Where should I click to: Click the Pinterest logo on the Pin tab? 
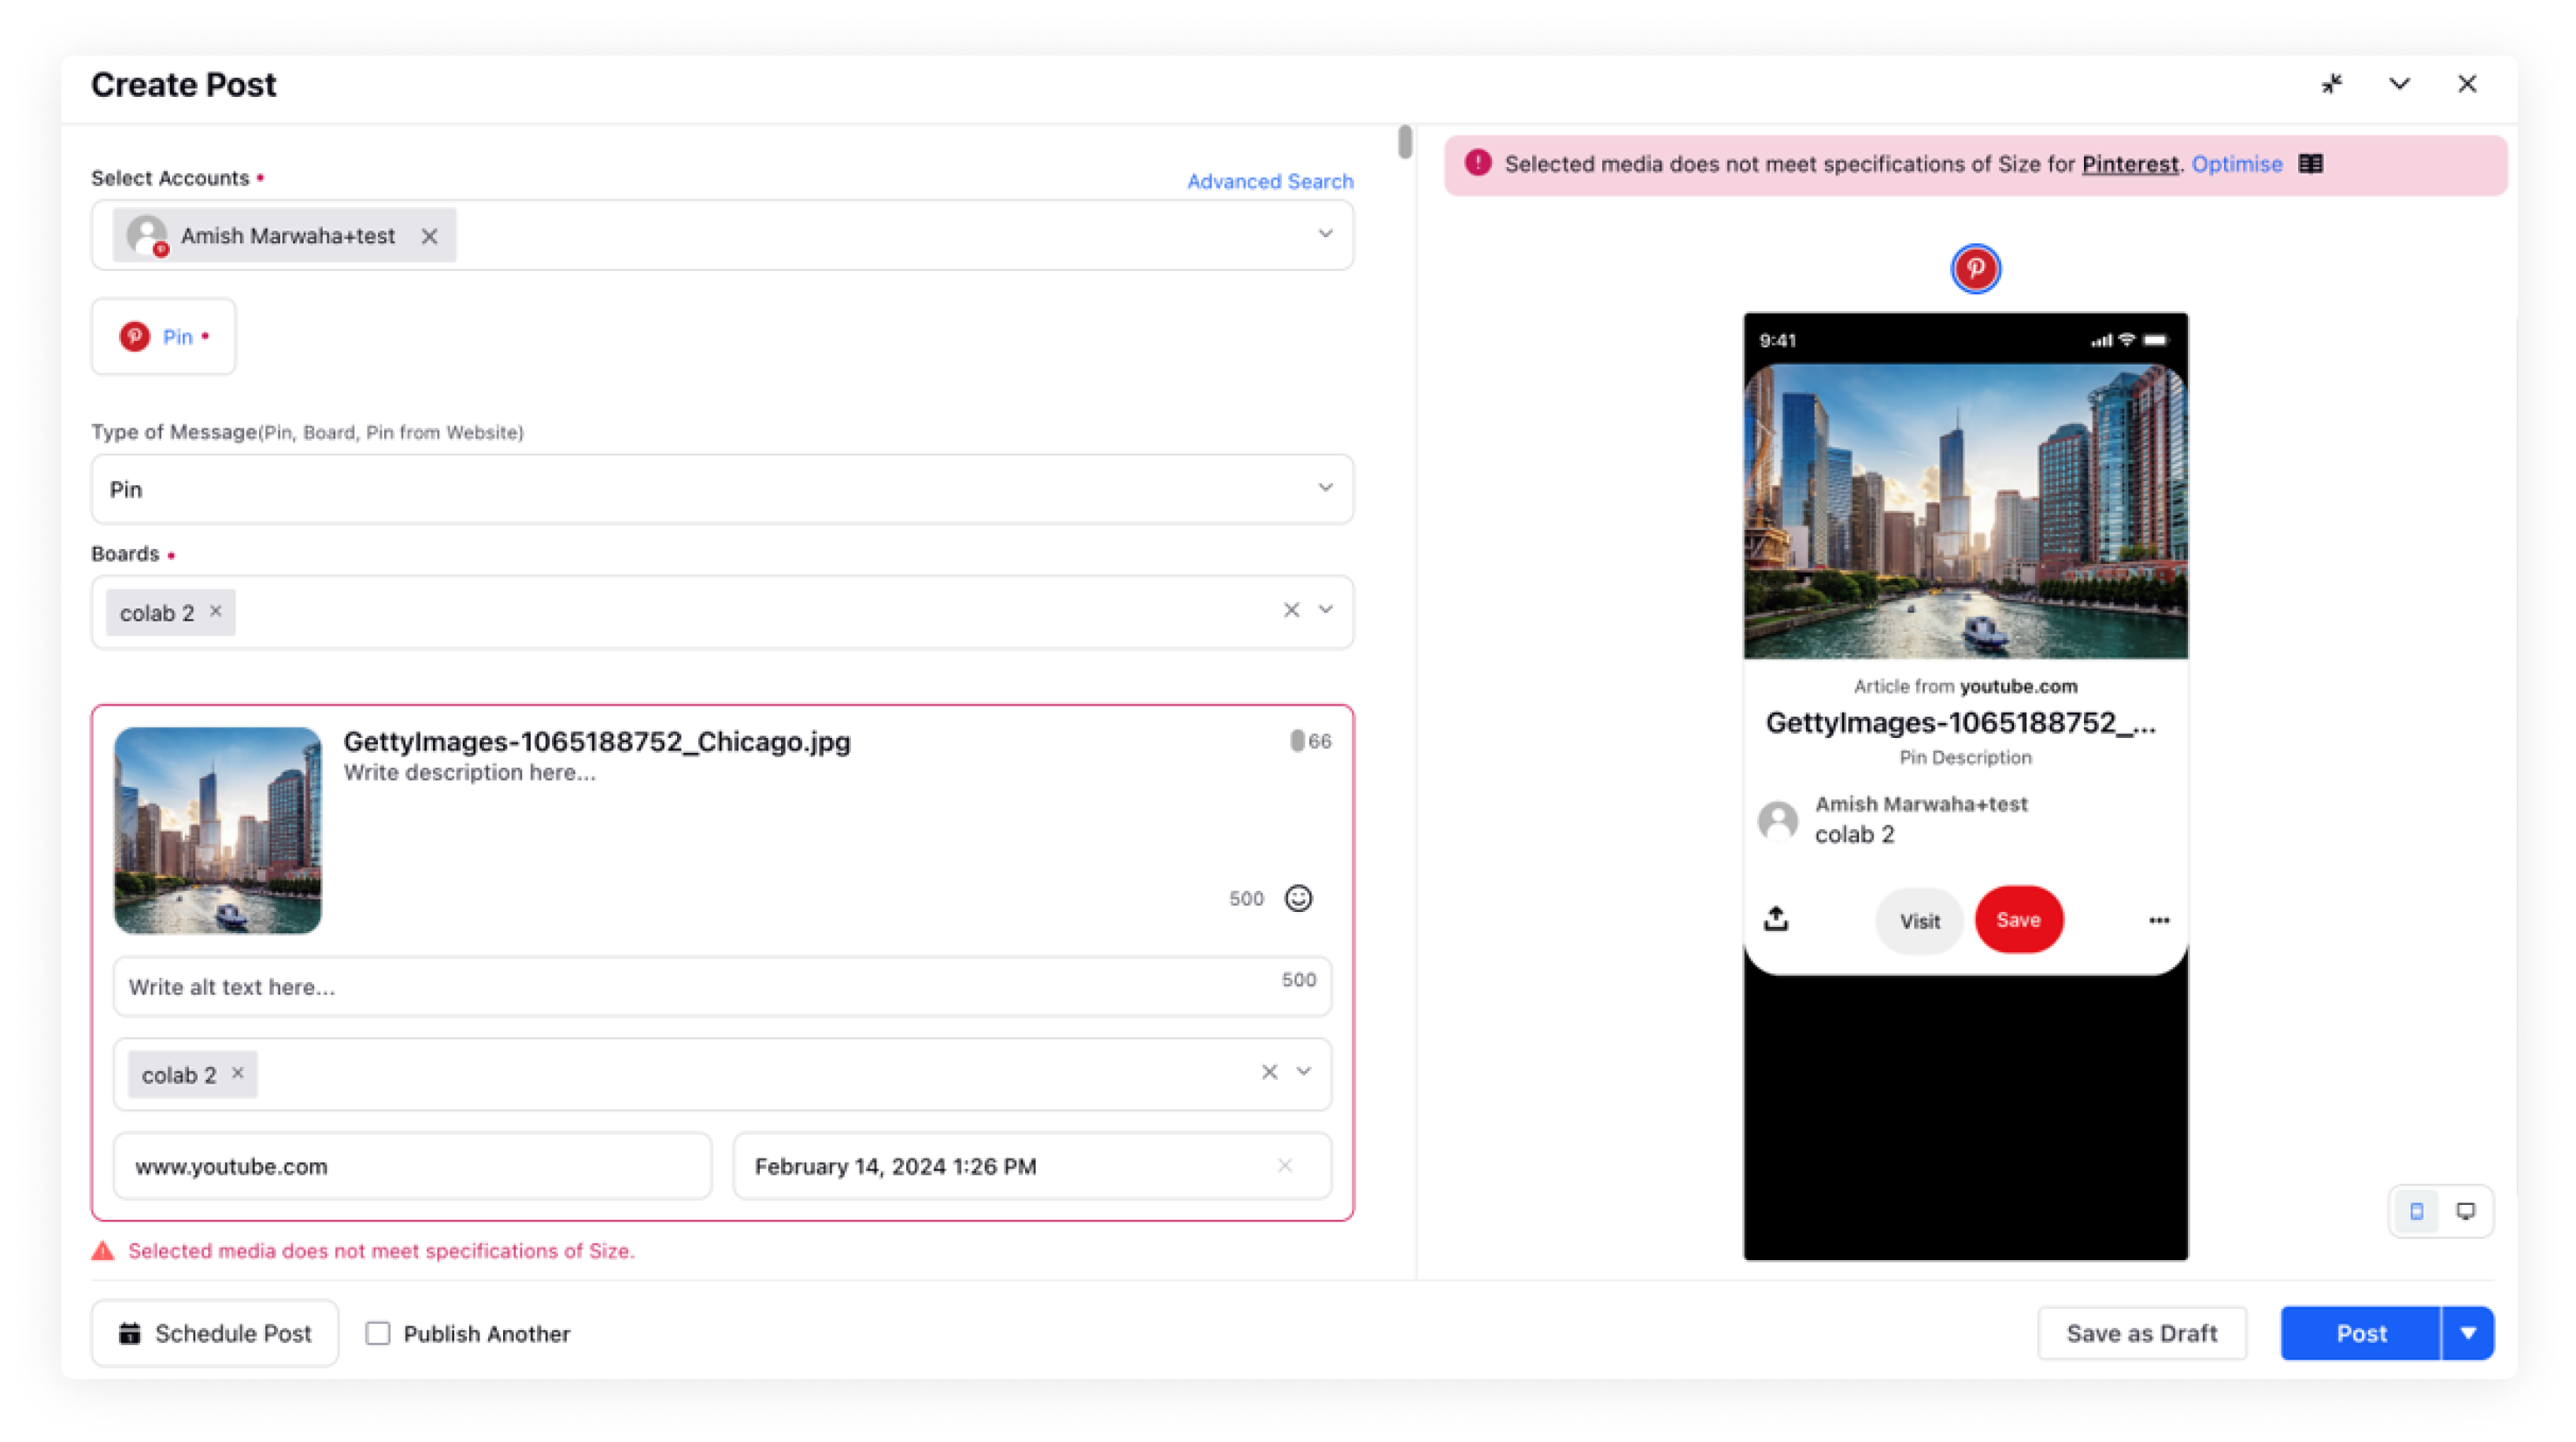[x=136, y=337]
